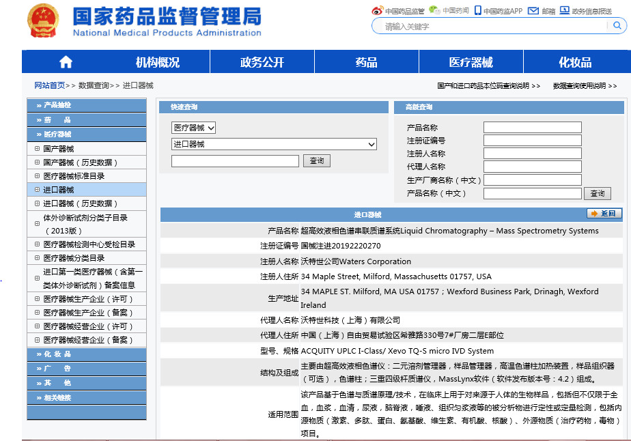Image resolution: width=631 pixels, height=441 pixels.
Task: Open the Weibo 中国药品监管 icon link
Action: [x=377, y=11]
